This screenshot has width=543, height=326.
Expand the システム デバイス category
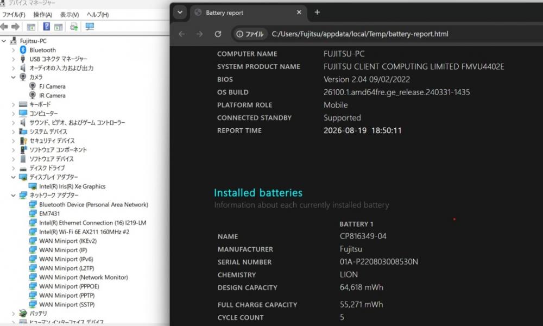13,131
